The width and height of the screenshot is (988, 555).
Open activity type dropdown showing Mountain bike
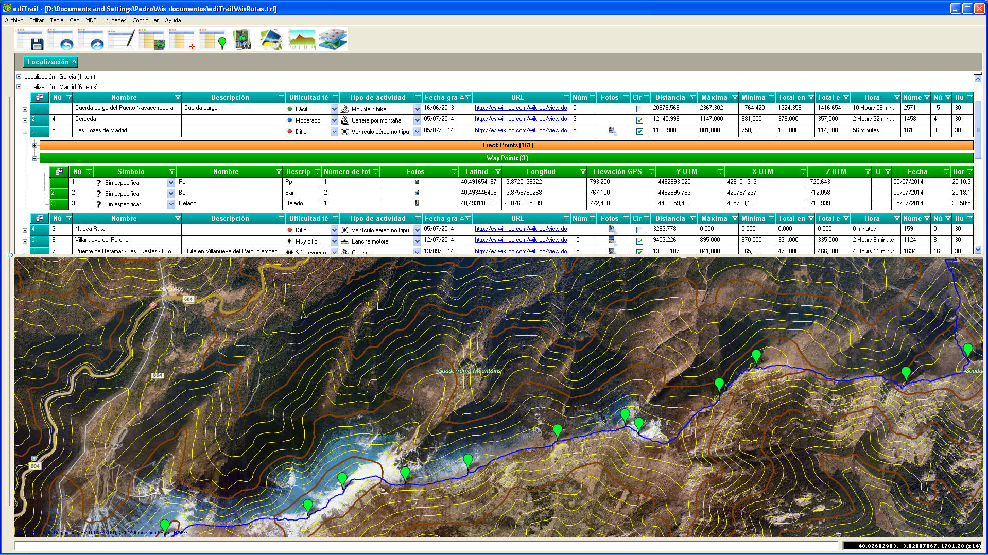click(x=417, y=109)
